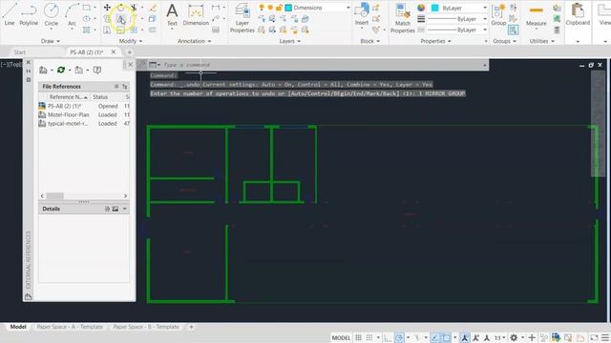
Task: Click the Copy tool in the Modify panel
Action: [x=107, y=19]
